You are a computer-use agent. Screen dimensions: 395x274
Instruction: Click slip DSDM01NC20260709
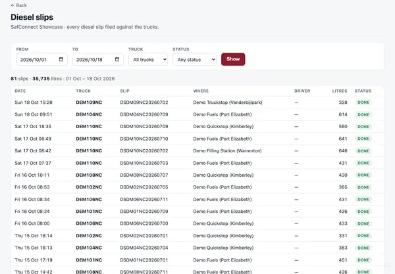[x=144, y=212]
